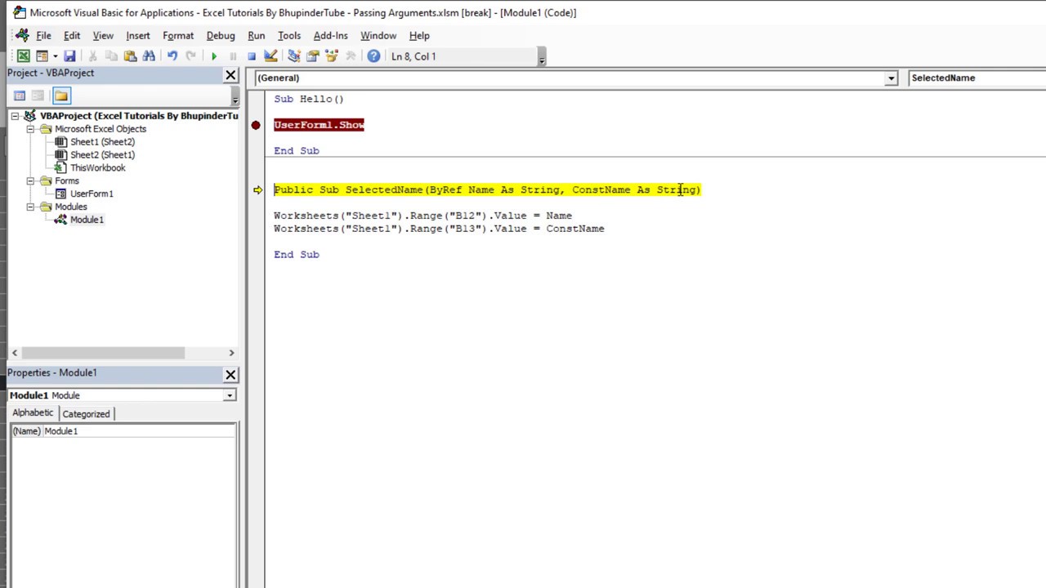Click the Paste clipboard icon
The height and width of the screenshot is (588, 1046).
pos(130,56)
